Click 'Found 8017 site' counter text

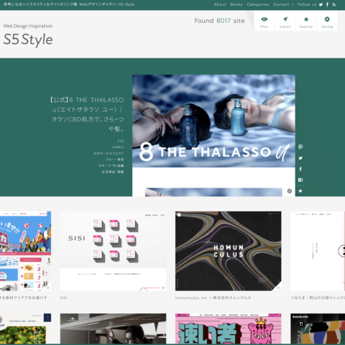(219, 21)
